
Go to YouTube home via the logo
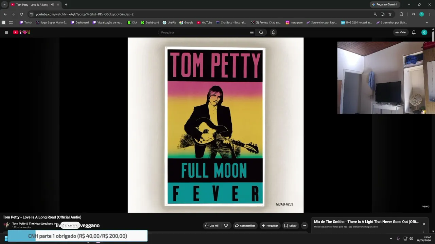tap(21, 32)
